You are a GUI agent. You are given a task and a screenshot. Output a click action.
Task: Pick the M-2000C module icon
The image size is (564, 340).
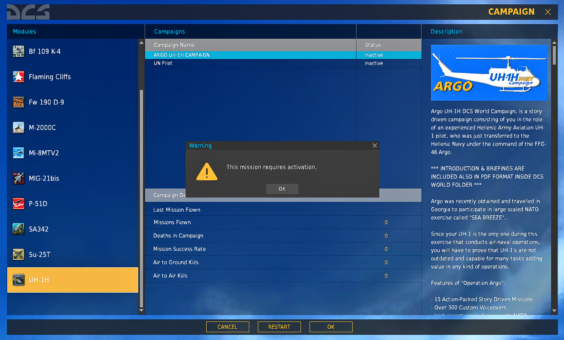coord(19,127)
